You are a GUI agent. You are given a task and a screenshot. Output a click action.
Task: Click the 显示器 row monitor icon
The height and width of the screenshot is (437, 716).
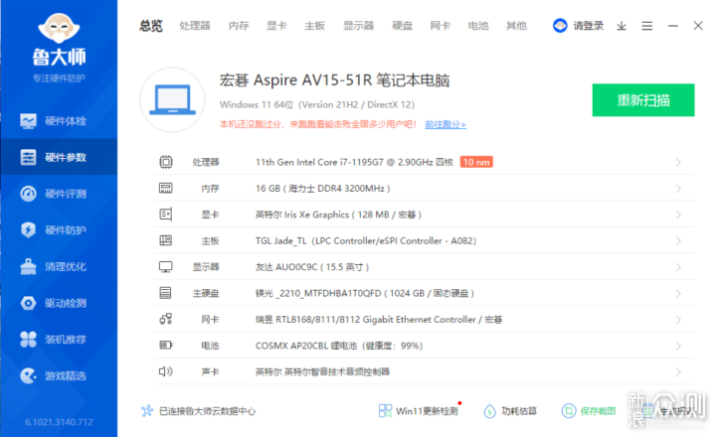[166, 267]
